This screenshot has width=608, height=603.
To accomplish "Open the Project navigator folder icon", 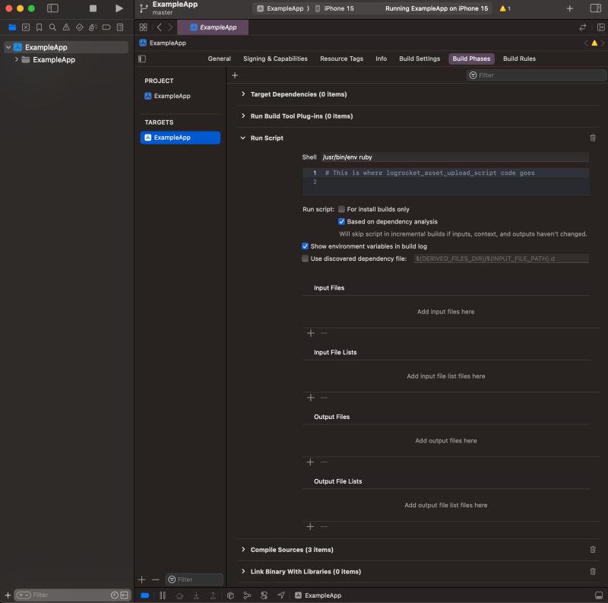I will (x=12, y=27).
